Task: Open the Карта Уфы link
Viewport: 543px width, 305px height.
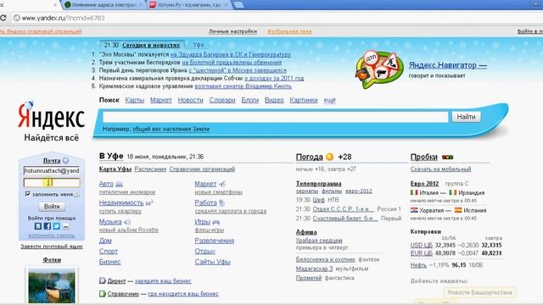Action: click(115, 169)
